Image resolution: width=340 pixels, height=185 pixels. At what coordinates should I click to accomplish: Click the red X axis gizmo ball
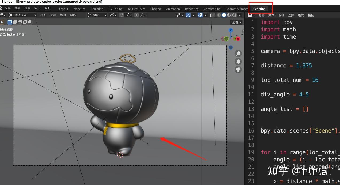point(238,39)
